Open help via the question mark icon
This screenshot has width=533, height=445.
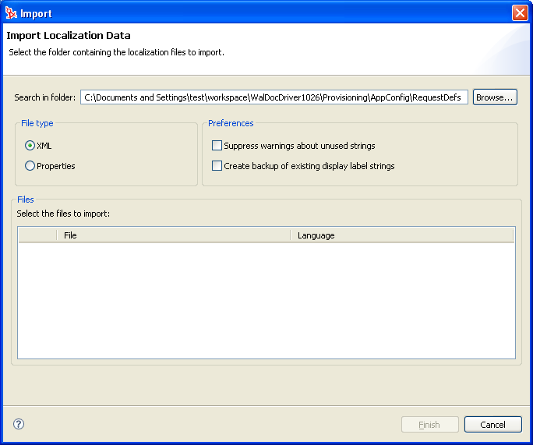[x=19, y=424]
